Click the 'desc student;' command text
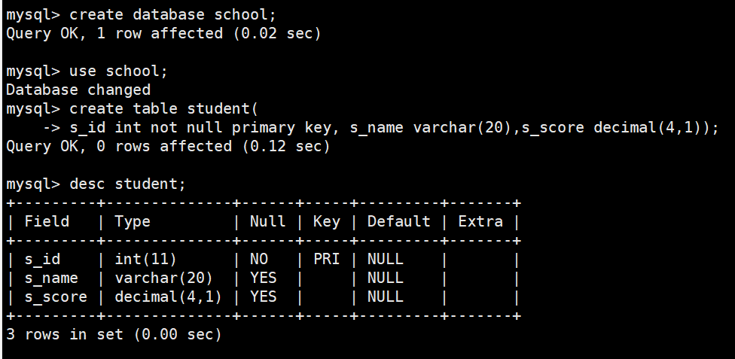 pyautogui.click(x=127, y=184)
